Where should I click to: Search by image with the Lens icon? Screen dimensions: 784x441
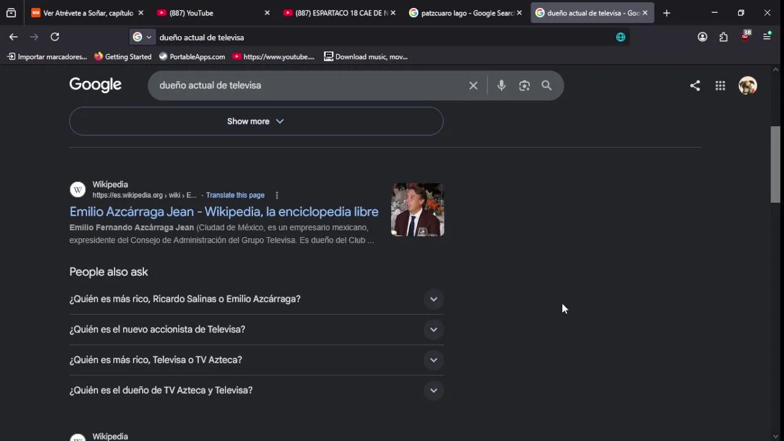[x=524, y=86]
